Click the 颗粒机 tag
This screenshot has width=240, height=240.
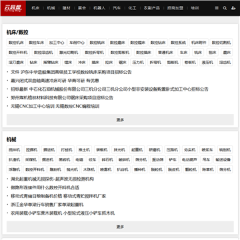click(x=191, y=169)
